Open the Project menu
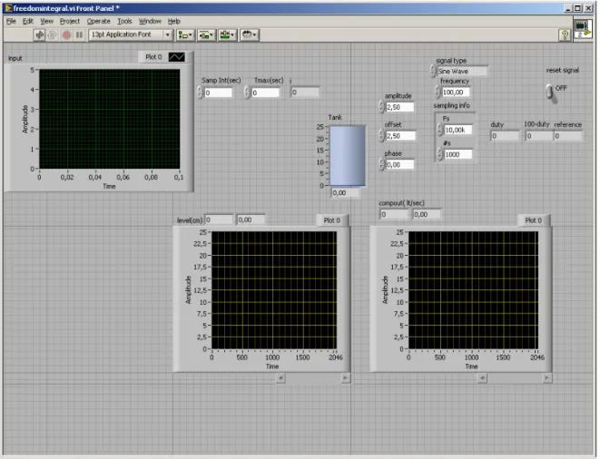 [x=70, y=22]
